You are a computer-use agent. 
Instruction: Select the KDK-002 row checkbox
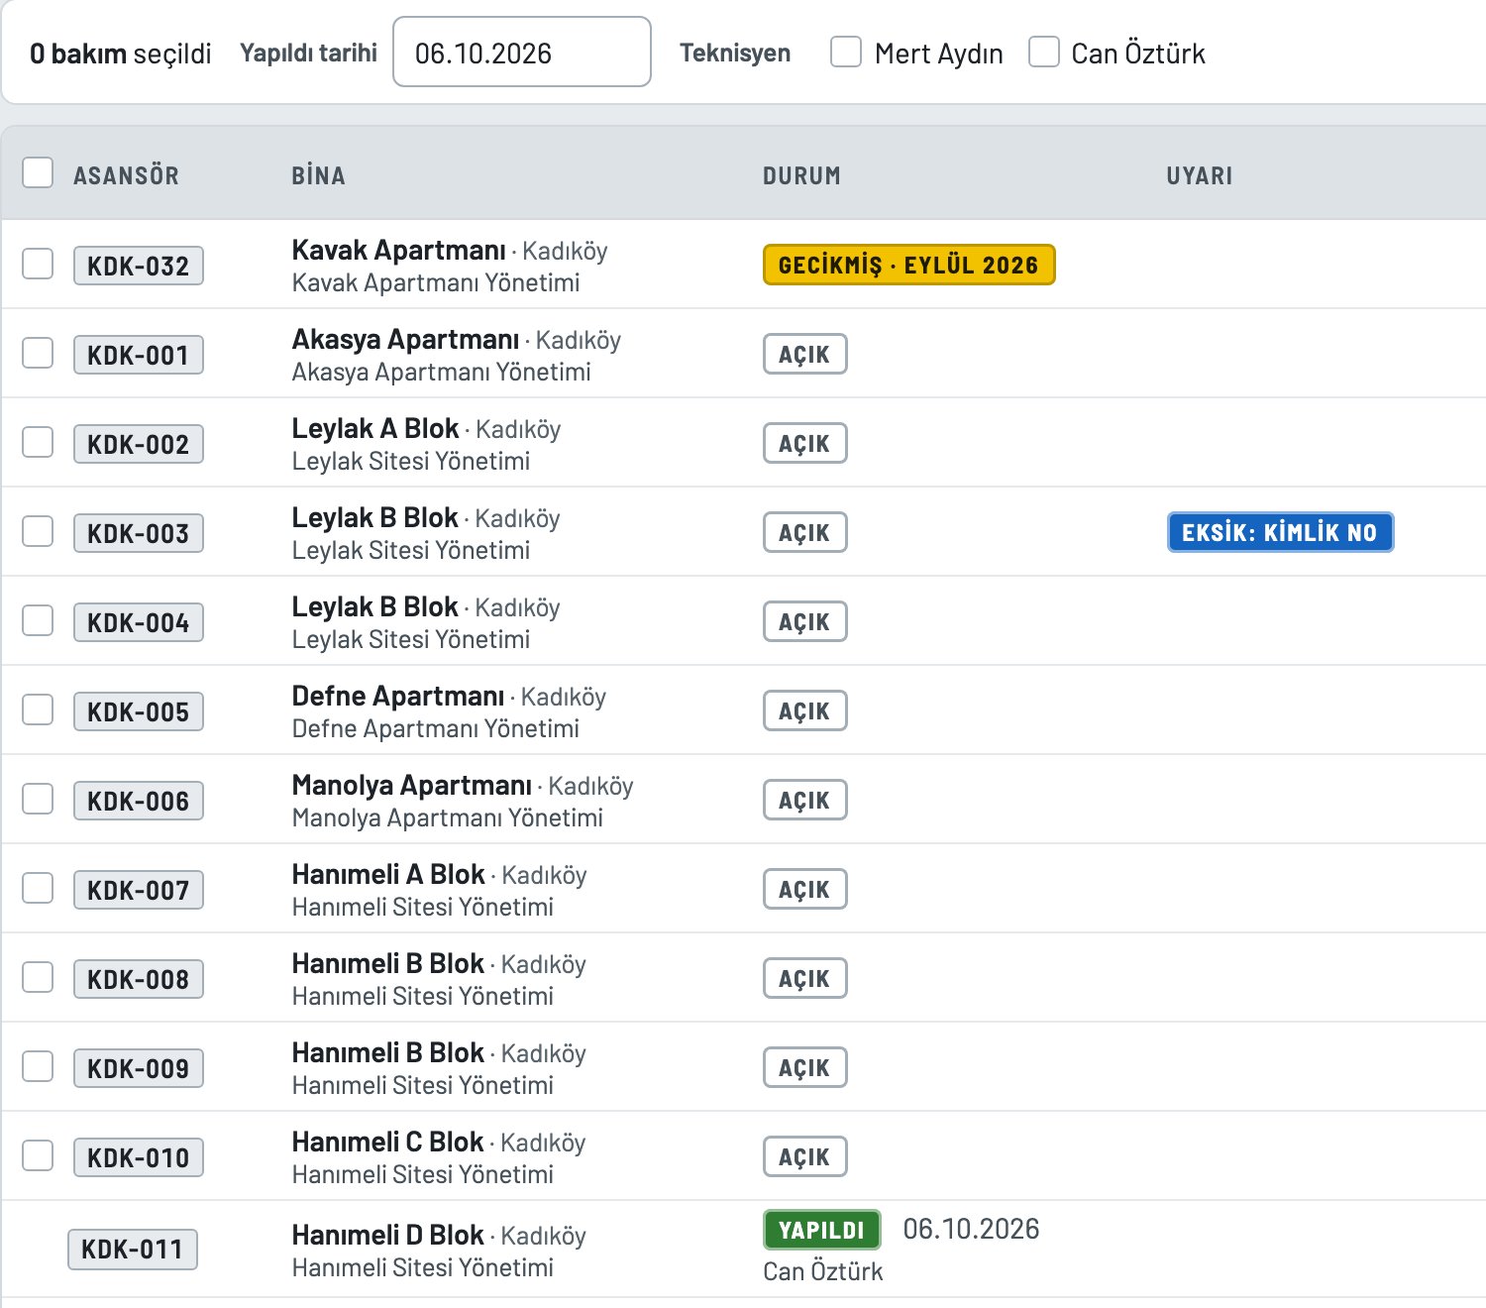38,442
